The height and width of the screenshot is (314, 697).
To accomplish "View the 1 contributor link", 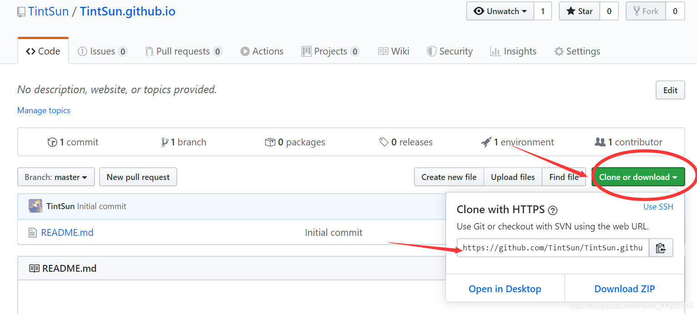I will coord(628,142).
